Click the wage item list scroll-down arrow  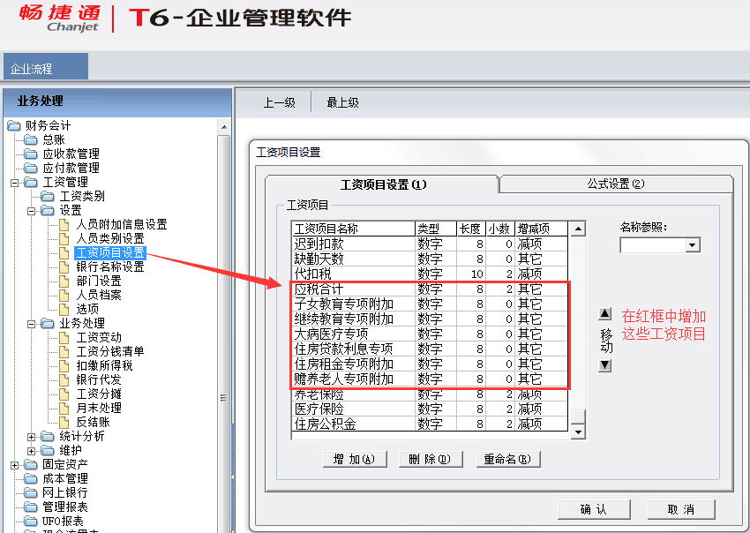[x=578, y=432]
